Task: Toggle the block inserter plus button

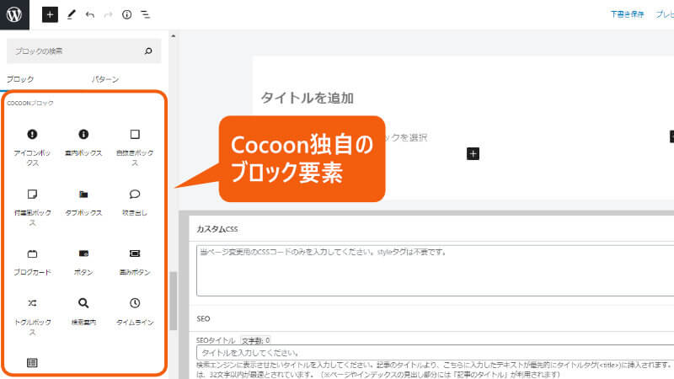Action: (x=50, y=14)
